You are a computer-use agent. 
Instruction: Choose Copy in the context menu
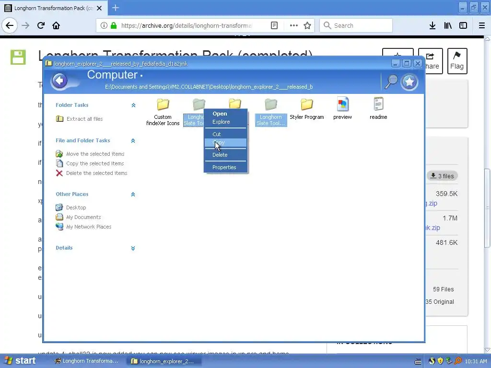(225, 143)
